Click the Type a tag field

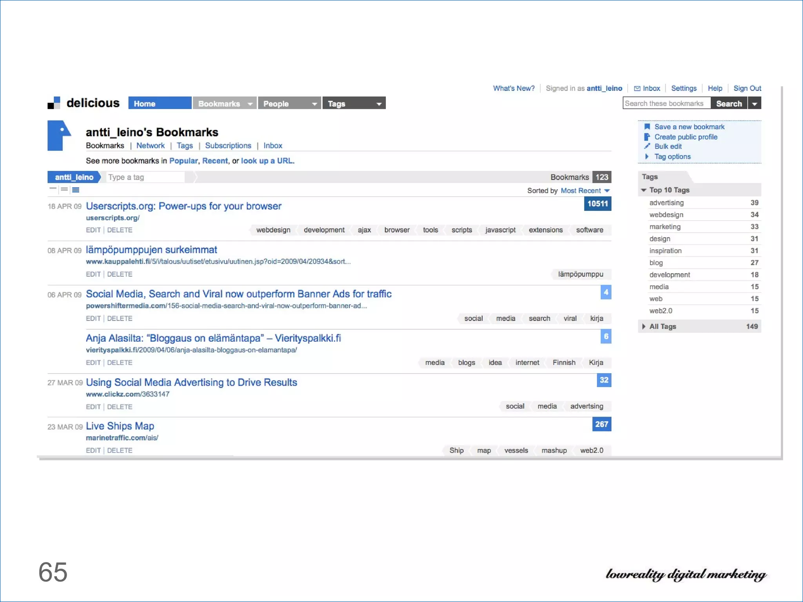click(x=145, y=177)
